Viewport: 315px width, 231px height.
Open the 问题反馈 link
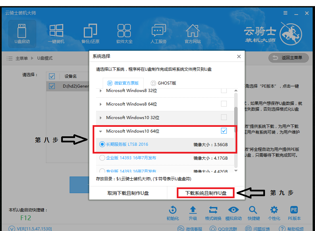click(x=257, y=229)
